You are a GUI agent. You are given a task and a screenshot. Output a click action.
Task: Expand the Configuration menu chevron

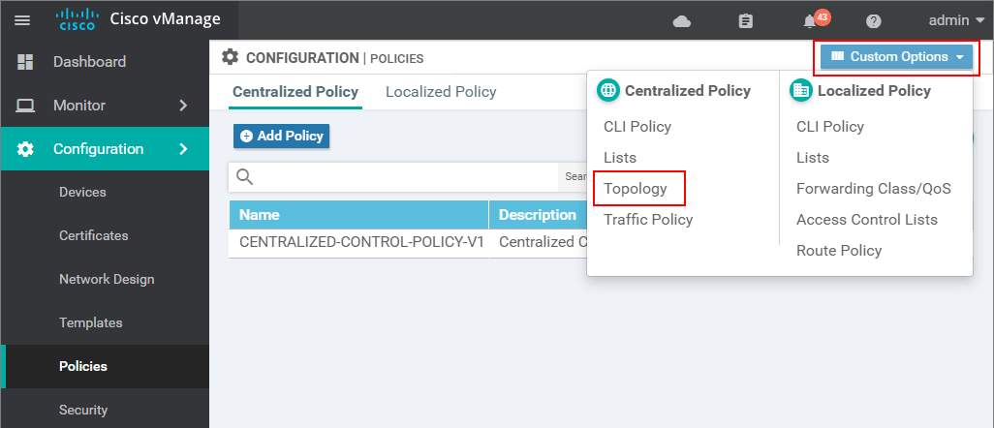[x=183, y=149]
